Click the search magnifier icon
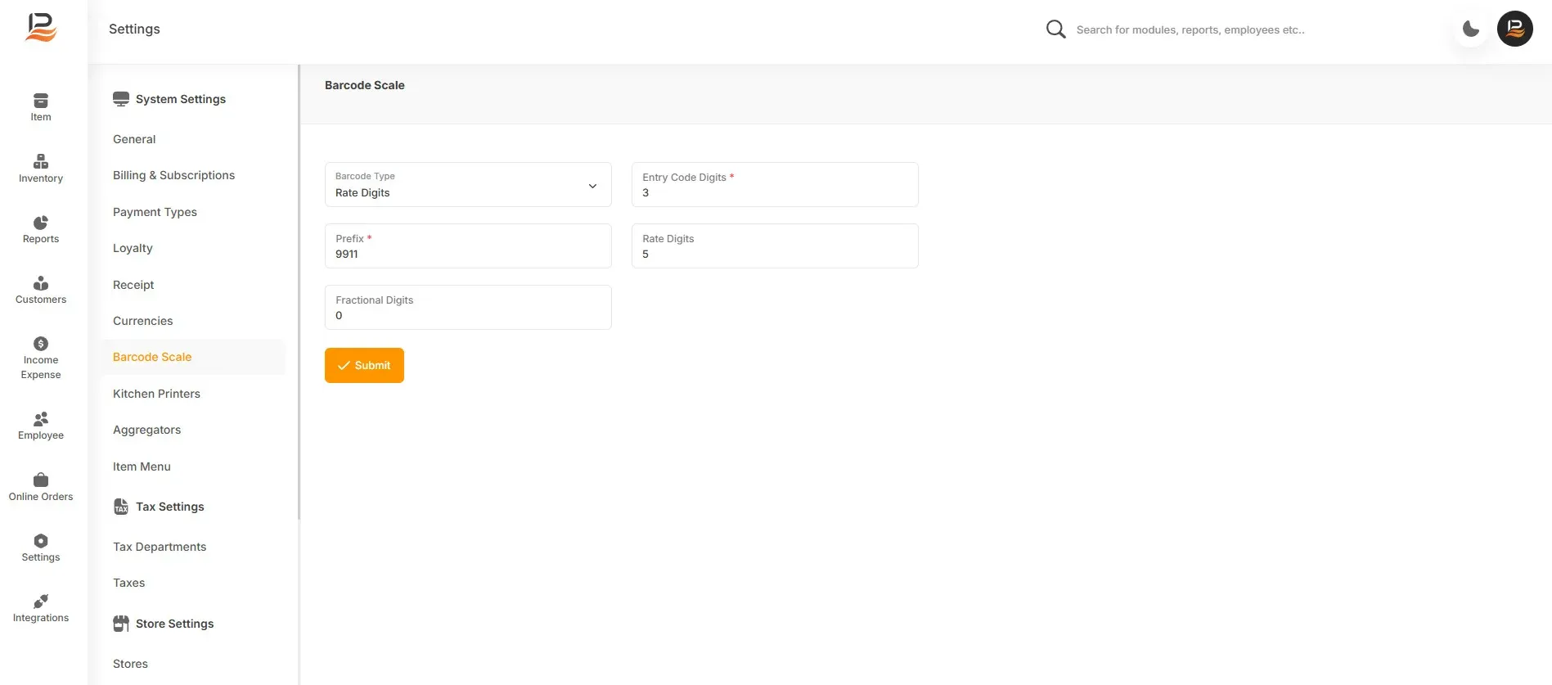The image size is (1552, 685). (x=1056, y=29)
